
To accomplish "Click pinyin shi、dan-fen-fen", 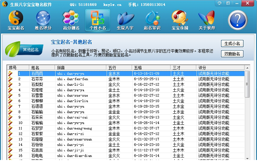I will click(73, 79).
